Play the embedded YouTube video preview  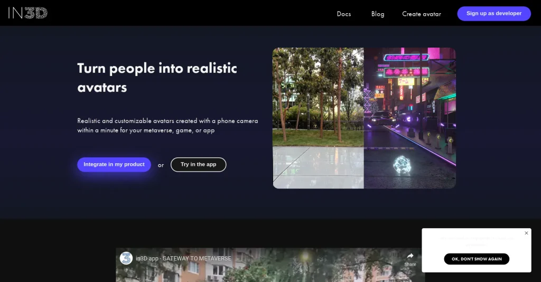pyautogui.click(x=269, y=272)
